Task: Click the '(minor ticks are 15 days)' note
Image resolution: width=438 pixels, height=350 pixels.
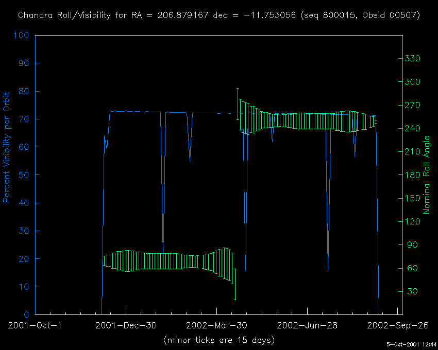Action: 218,340
